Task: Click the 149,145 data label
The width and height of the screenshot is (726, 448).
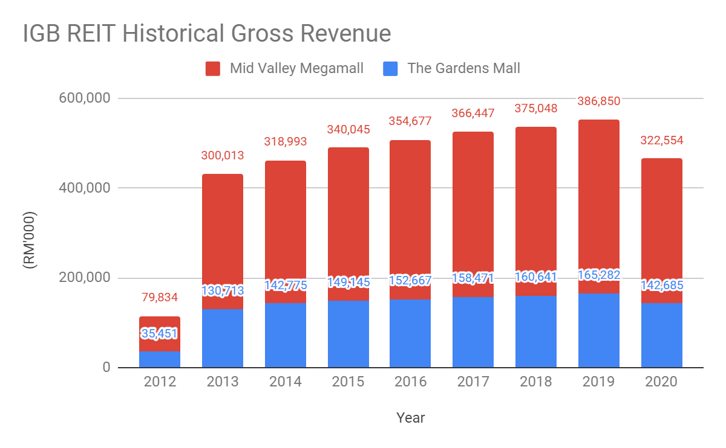Action: (348, 282)
